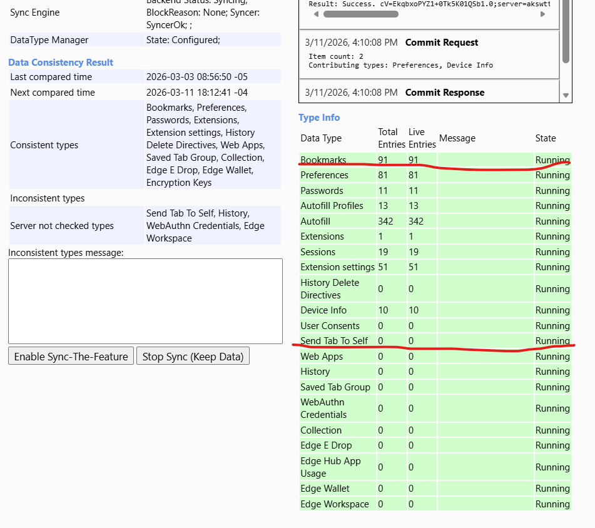
Task: Select the Preferences data type row
Action: (x=435, y=175)
